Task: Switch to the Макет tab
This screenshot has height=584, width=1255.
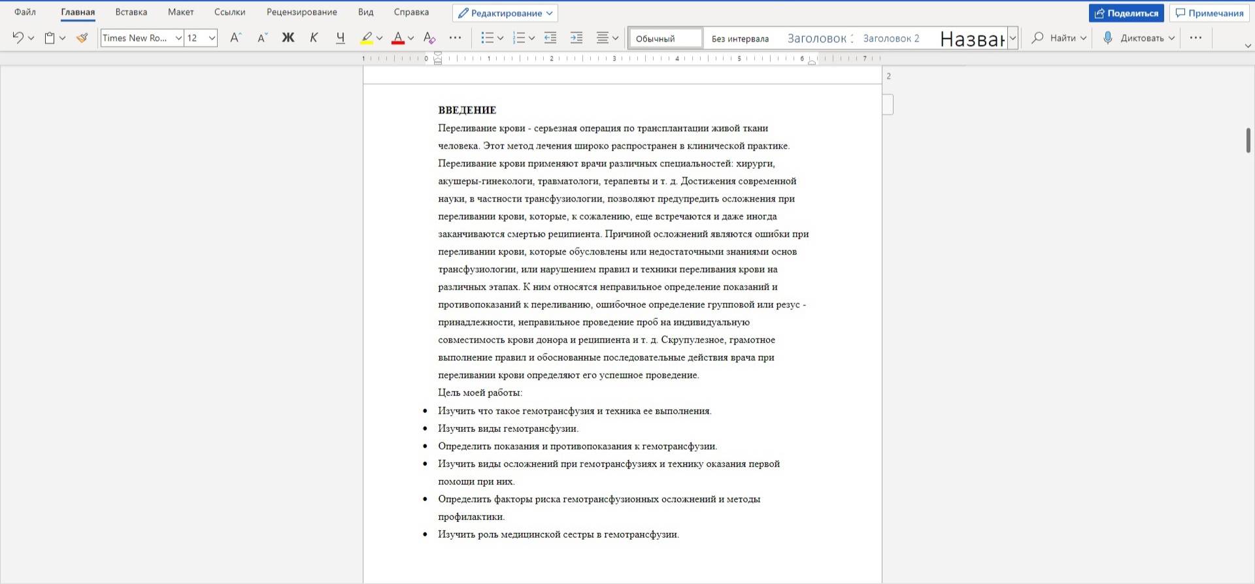Action: (181, 12)
